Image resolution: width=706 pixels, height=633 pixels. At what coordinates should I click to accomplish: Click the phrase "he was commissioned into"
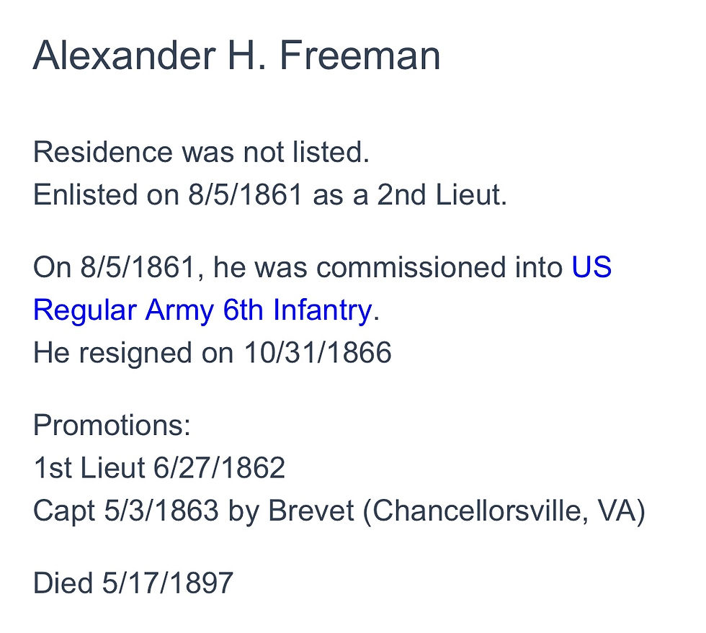pyautogui.click(x=389, y=268)
